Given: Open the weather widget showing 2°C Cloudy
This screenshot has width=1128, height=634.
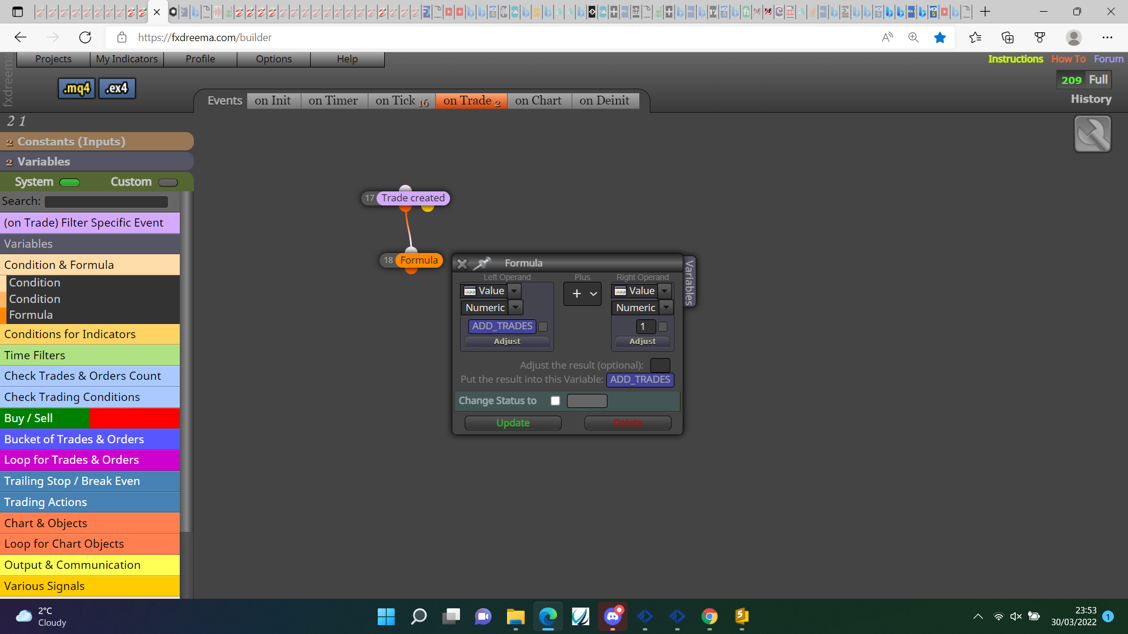Looking at the screenshot, I should tap(41, 616).
